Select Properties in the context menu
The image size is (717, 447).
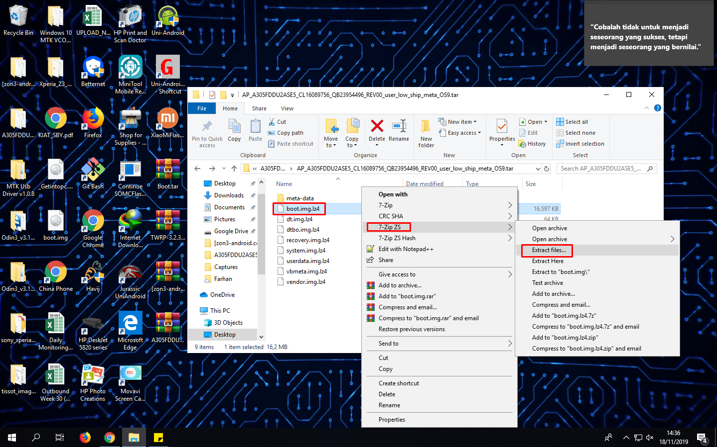[439, 420]
